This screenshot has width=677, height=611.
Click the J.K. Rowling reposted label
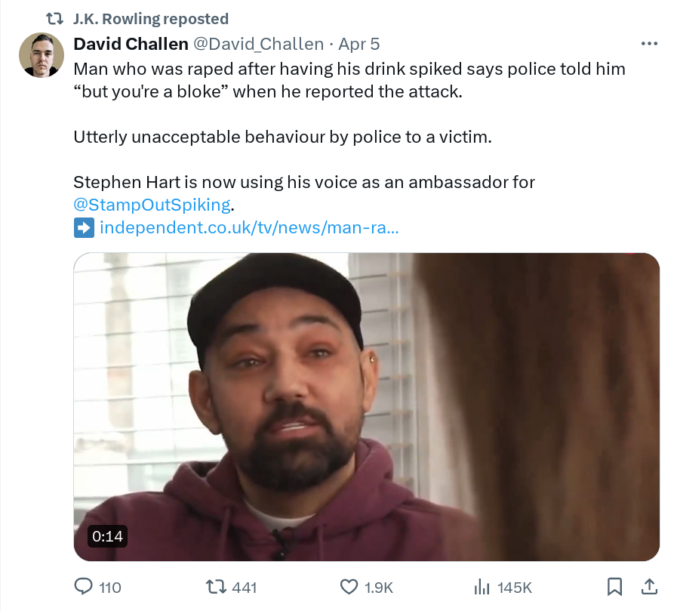coord(151,19)
